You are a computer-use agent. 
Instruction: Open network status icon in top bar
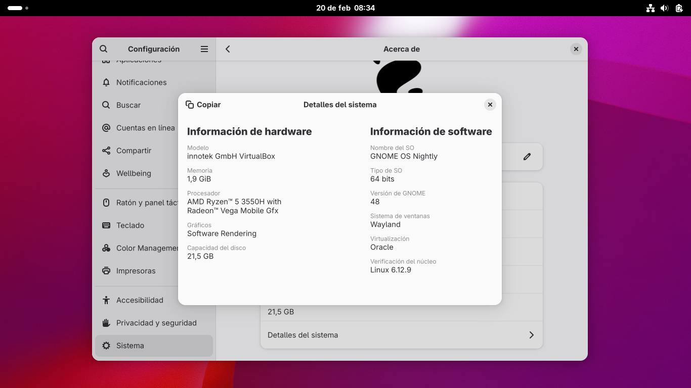point(651,8)
